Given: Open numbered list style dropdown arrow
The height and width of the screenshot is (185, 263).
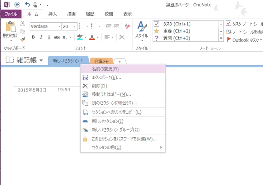Looking at the screenshot, I should (x=99, y=26).
